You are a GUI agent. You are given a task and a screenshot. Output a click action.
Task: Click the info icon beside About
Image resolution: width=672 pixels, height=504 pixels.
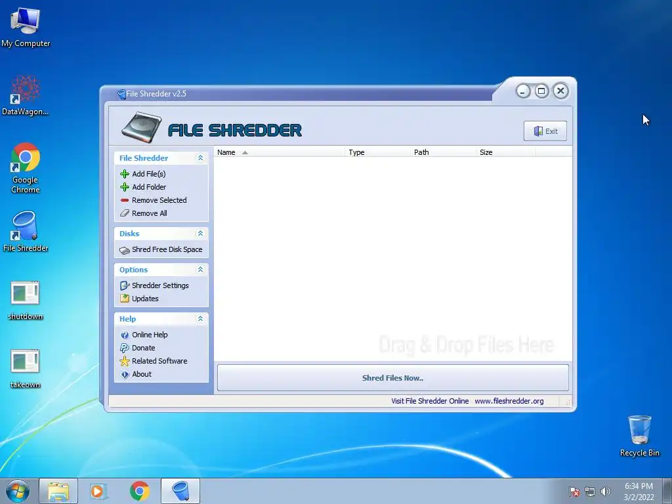click(124, 374)
